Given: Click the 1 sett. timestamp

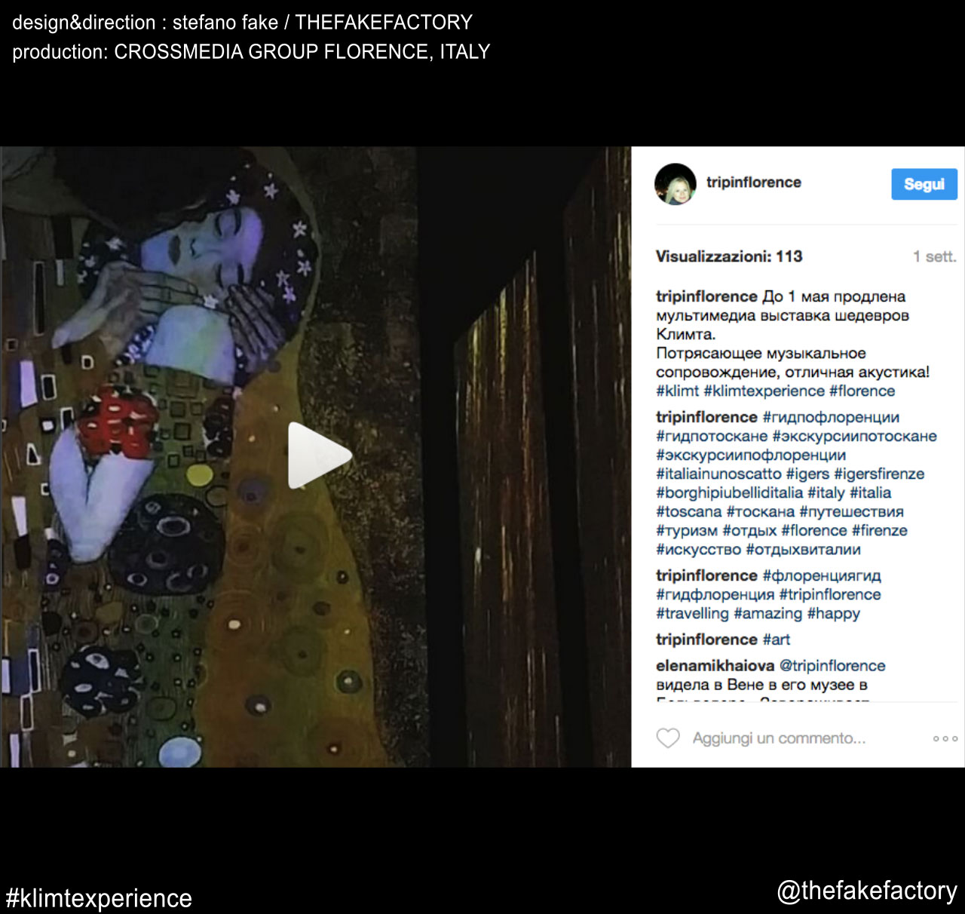Looking at the screenshot, I should coord(934,256).
